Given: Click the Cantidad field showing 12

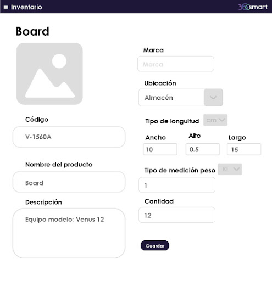Looking at the screenshot, I should 177,215.
